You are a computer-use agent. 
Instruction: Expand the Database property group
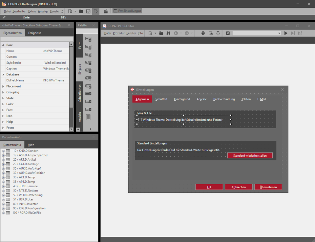pos(3,74)
